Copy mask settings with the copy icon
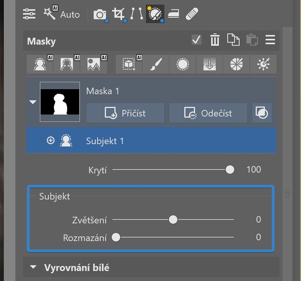The image size is (301, 281). click(233, 40)
